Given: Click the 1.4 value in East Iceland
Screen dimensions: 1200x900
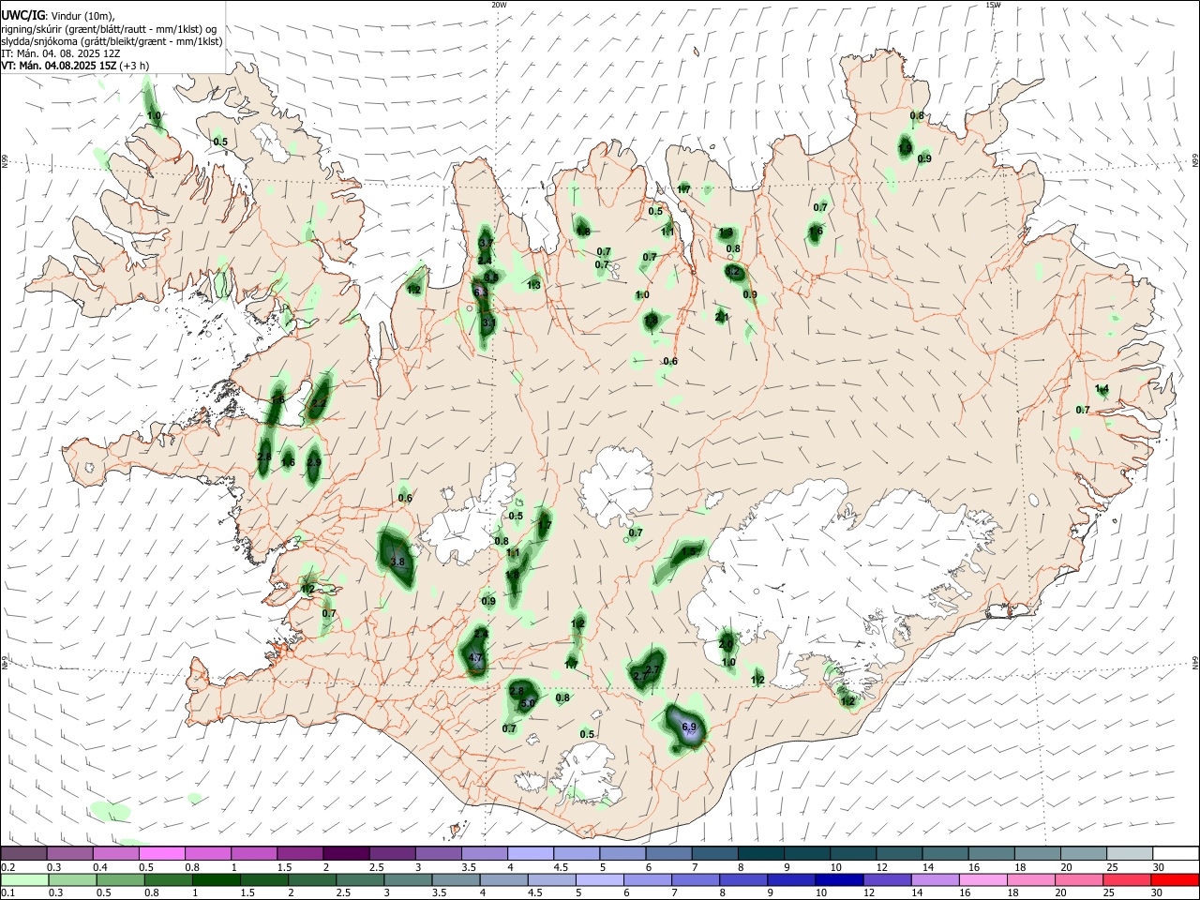Looking at the screenshot, I should tap(1102, 389).
